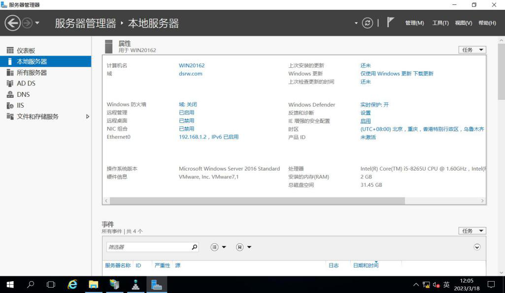Viewport: 505px width, 293px height.
Task: Click 实时保护: 开 Defender link
Action: [x=374, y=105]
